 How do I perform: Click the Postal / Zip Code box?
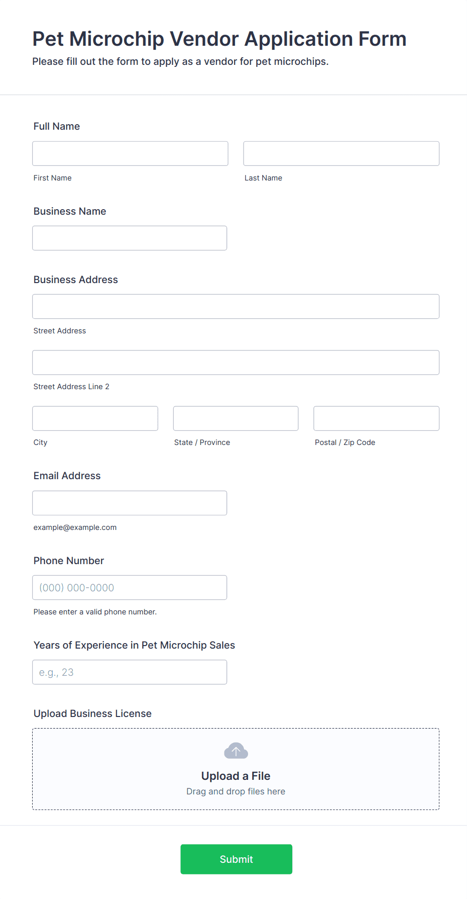click(376, 418)
